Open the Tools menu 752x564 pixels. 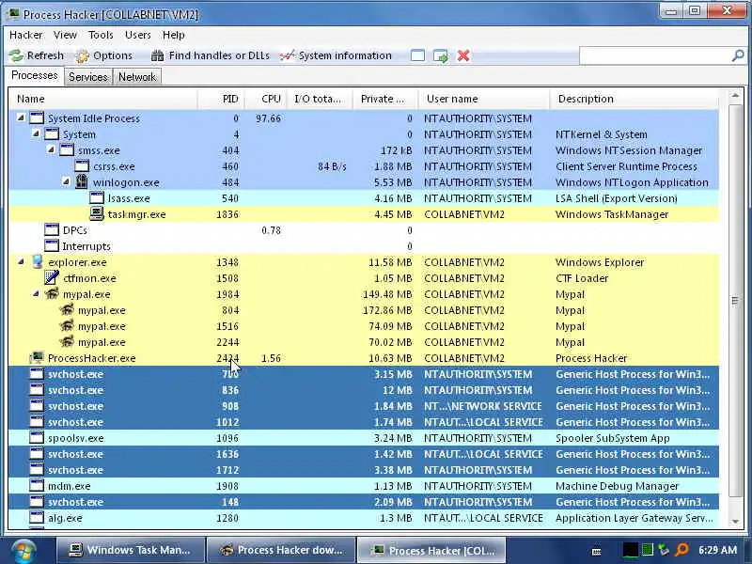point(101,35)
